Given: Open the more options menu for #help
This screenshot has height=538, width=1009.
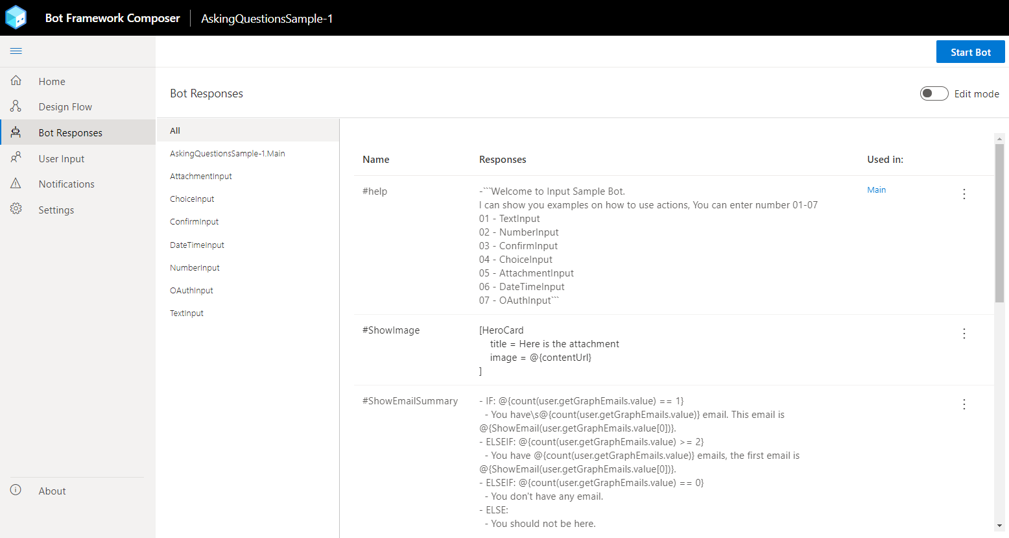Looking at the screenshot, I should click(x=964, y=194).
